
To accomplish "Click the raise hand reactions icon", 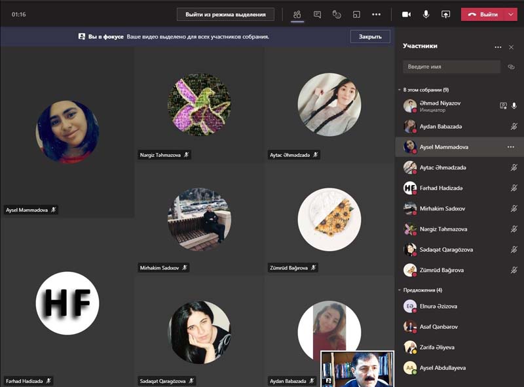I will point(337,14).
